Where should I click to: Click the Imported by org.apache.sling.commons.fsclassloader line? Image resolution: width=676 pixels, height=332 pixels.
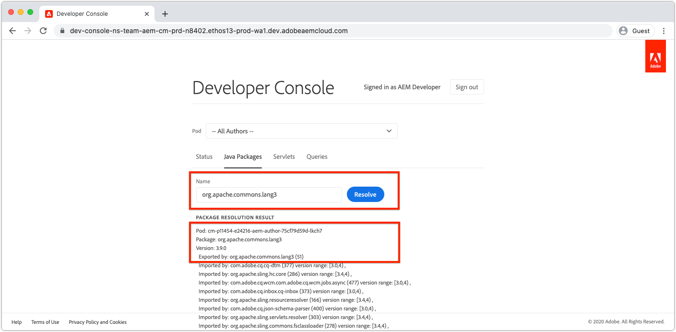point(294,326)
